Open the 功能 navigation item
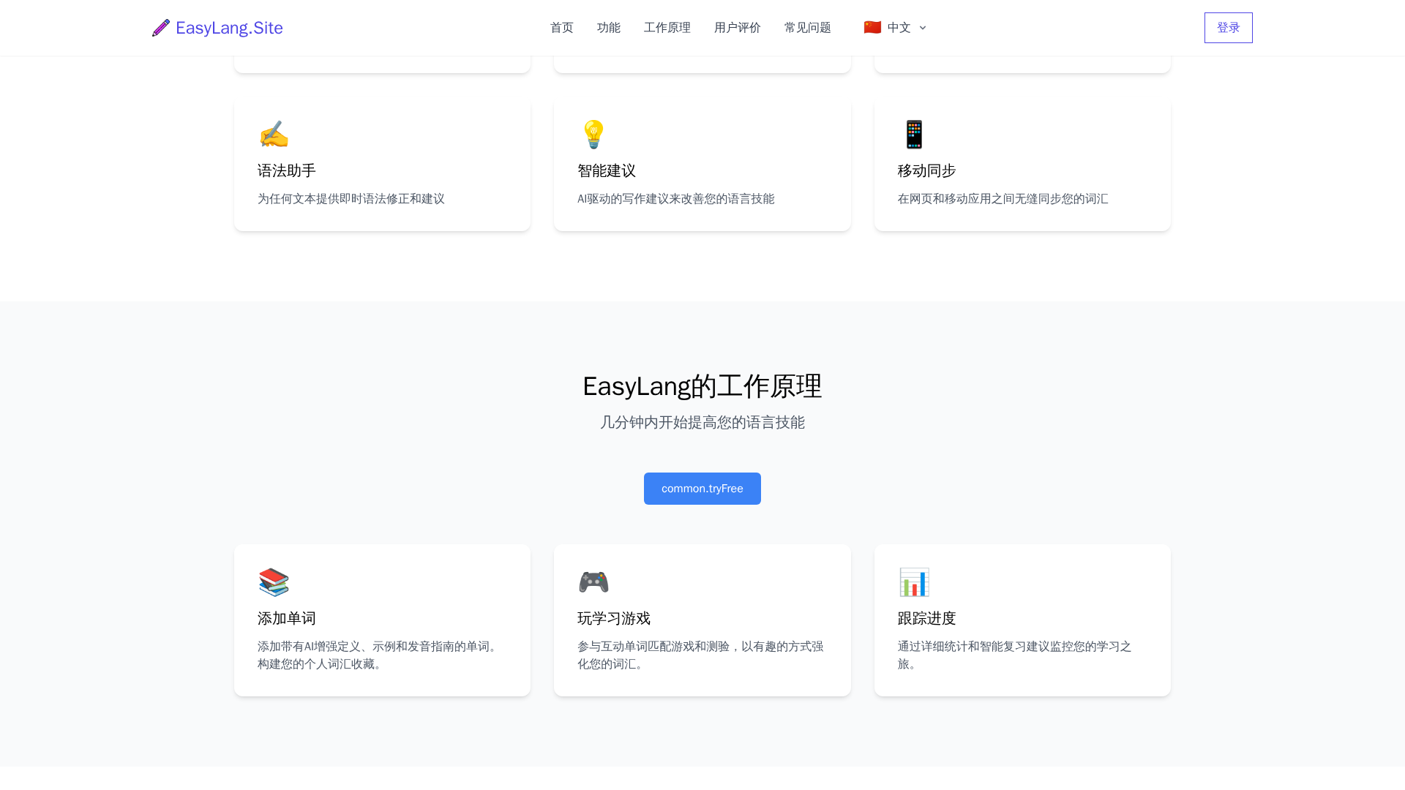1405x790 pixels. [609, 28]
